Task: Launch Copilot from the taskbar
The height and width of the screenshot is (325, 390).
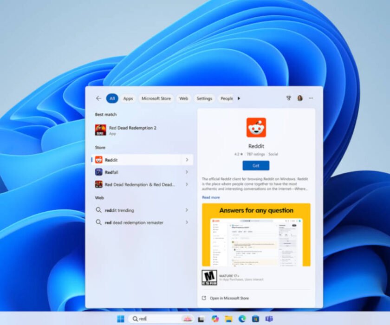Action: [215, 319]
